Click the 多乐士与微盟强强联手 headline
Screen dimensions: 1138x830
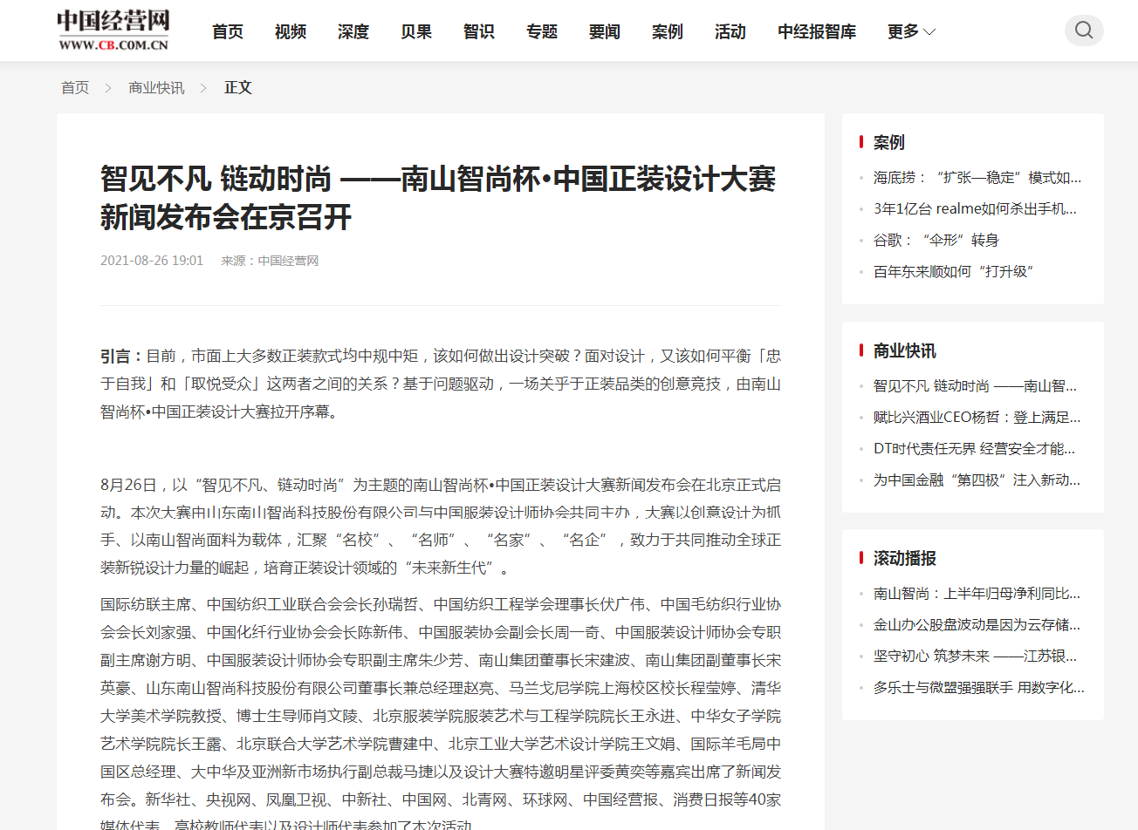tap(978, 688)
